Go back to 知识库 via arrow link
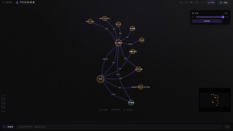Viewport: 233px width, 131px height. (7, 2)
